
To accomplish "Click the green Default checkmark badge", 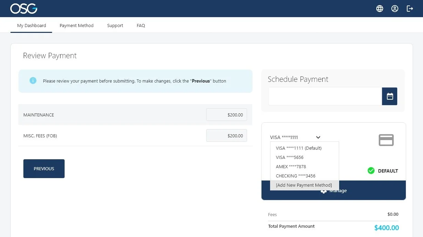I will tap(371, 171).
